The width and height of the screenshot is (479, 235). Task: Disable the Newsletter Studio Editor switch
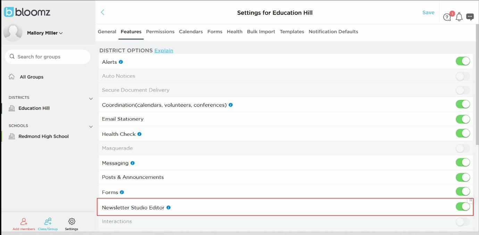[x=463, y=207]
